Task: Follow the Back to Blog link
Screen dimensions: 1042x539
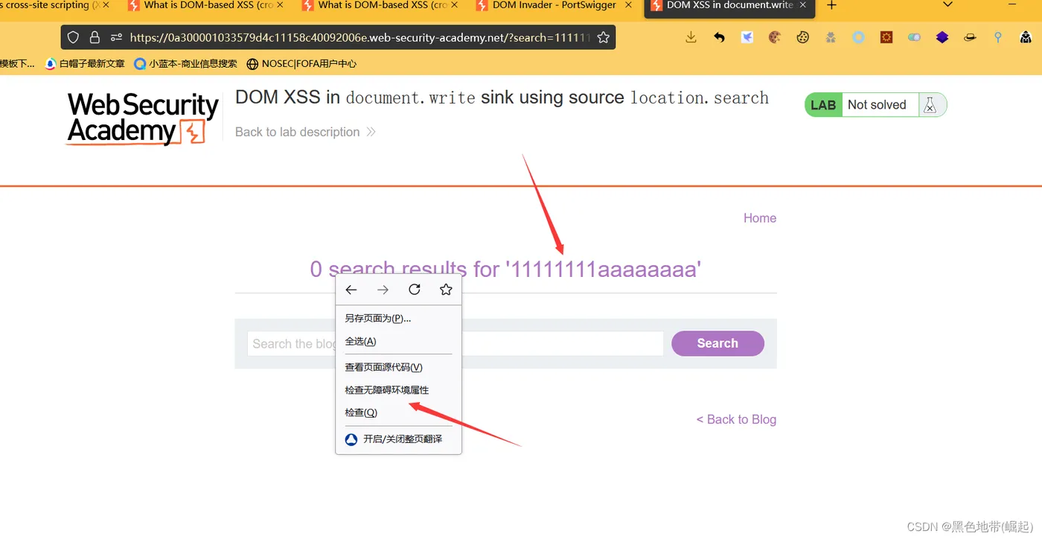Action: point(736,419)
